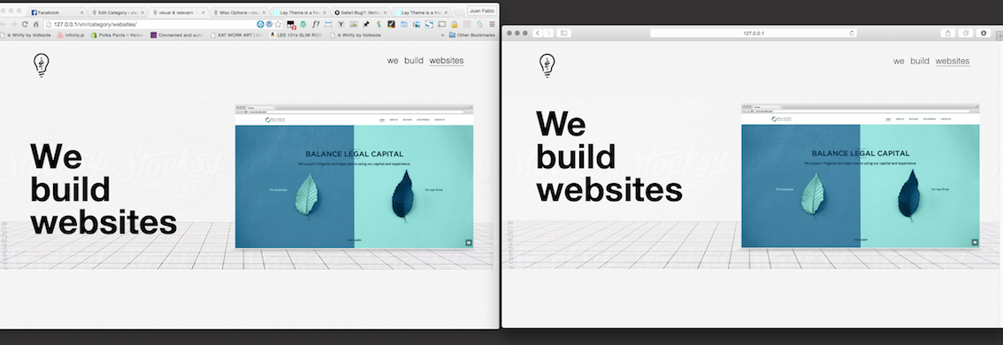This screenshot has height=345, width=1003.
Task: Close the Facebook tab
Action: click(x=81, y=12)
